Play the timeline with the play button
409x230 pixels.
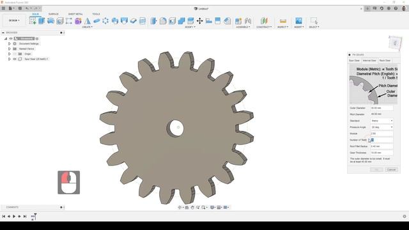(x=14, y=216)
